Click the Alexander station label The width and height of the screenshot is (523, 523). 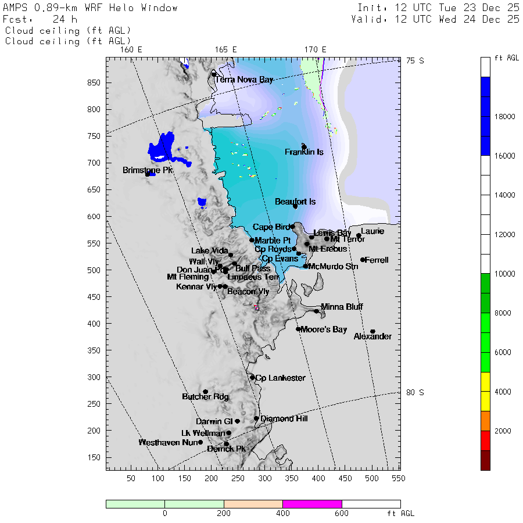(x=372, y=336)
